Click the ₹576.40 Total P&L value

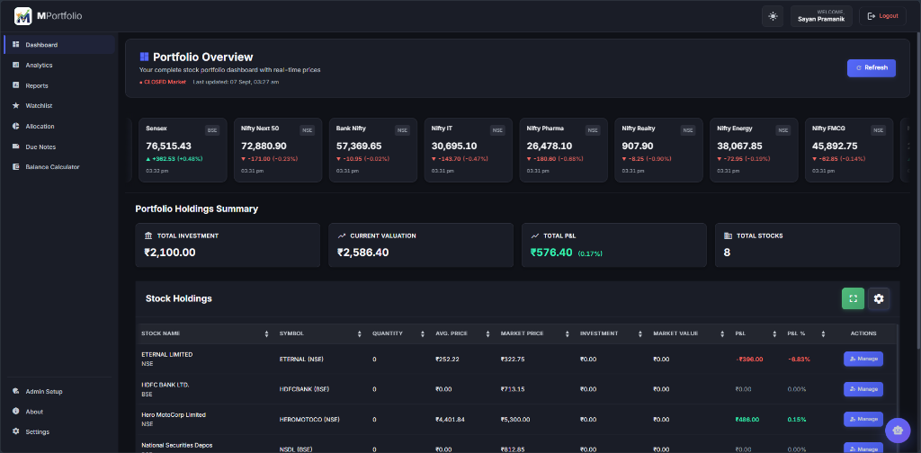[551, 253]
